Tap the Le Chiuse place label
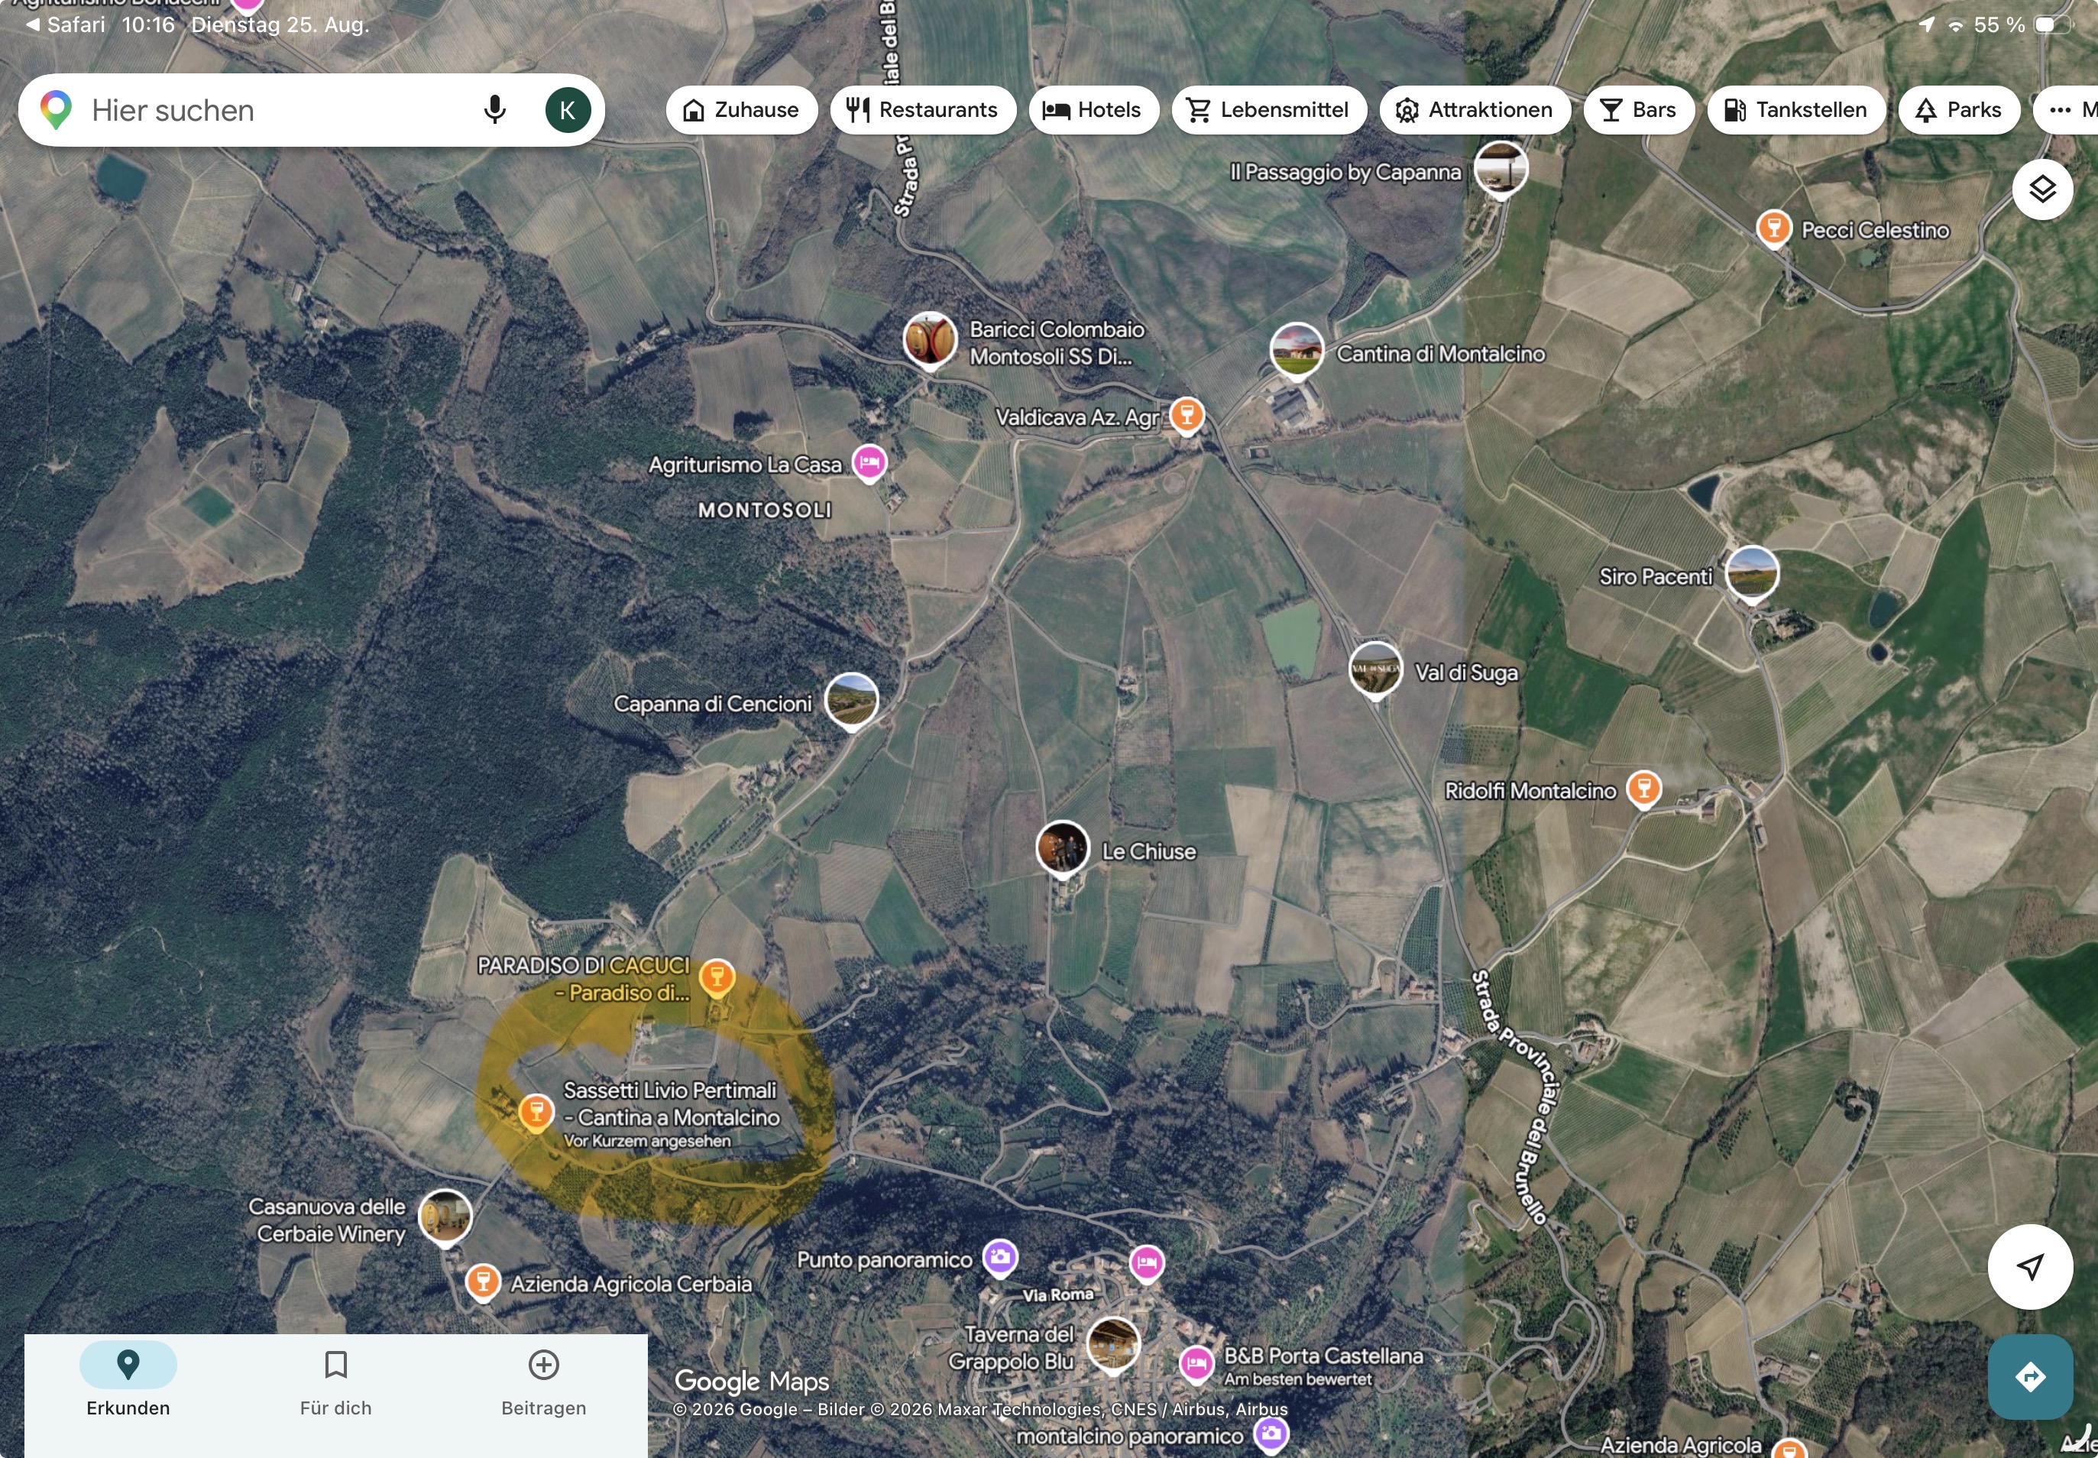The height and width of the screenshot is (1458, 2098). coord(1148,851)
